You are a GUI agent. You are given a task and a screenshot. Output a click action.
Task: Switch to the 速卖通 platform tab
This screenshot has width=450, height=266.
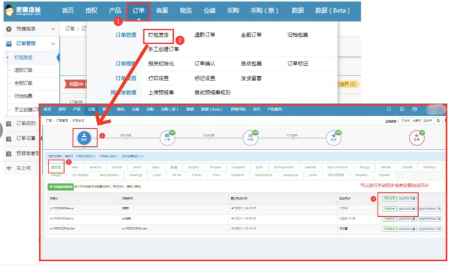coord(55,166)
